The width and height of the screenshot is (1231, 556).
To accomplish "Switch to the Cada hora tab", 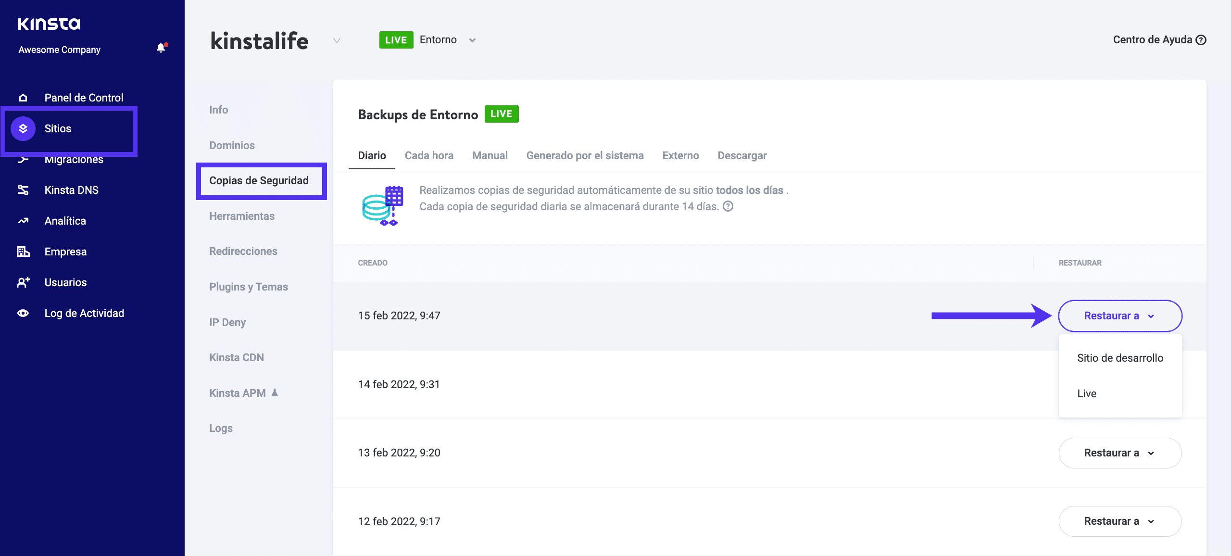I will (429, 155).
